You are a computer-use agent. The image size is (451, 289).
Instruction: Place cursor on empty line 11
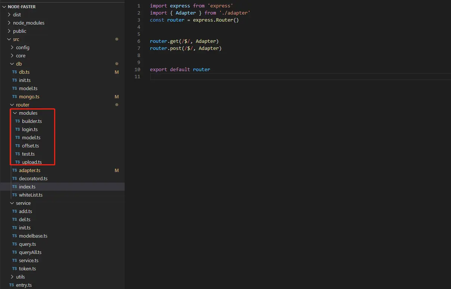coord(300,76)
